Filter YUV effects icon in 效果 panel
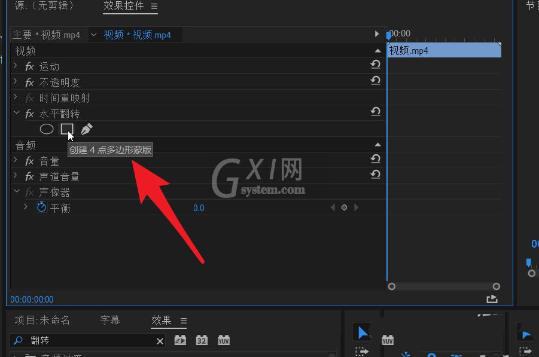This screenshot has height=357, width=539. tap(224, 340)
